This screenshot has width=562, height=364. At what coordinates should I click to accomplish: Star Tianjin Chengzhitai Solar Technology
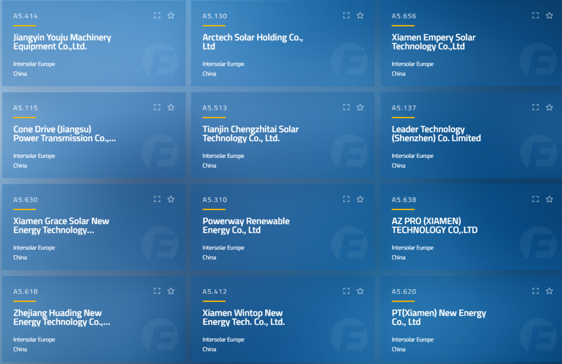pos(360,107)
